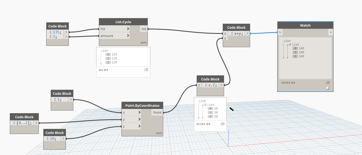Select the Code Block header above '[0..2];'
The width and height of the screenshot is (362, 155).
[x=24, y=117]
